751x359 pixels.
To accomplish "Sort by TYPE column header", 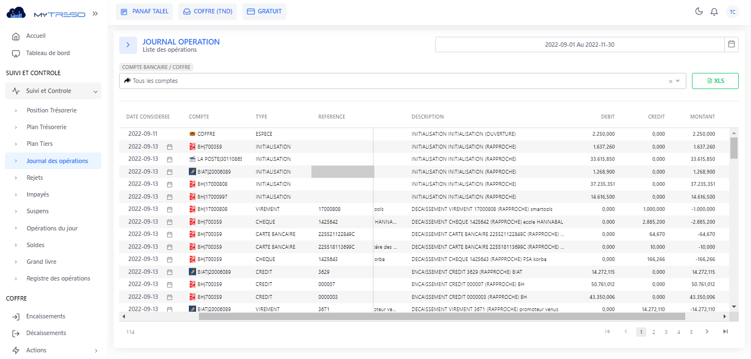I will tap(261, 117).
